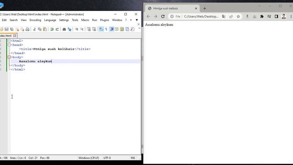The width and height of the screenshot is (293, 165).
Task: Open the Encoding menu
Action: coord(35,20)
